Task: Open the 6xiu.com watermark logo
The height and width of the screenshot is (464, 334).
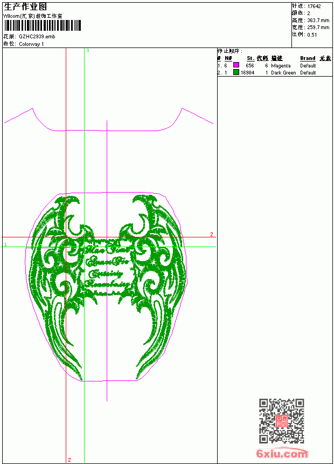Action: (x=282, y=453)
